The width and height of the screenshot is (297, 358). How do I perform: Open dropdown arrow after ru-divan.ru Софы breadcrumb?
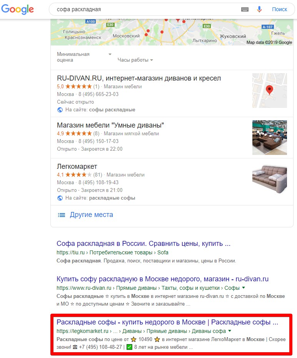244,288
